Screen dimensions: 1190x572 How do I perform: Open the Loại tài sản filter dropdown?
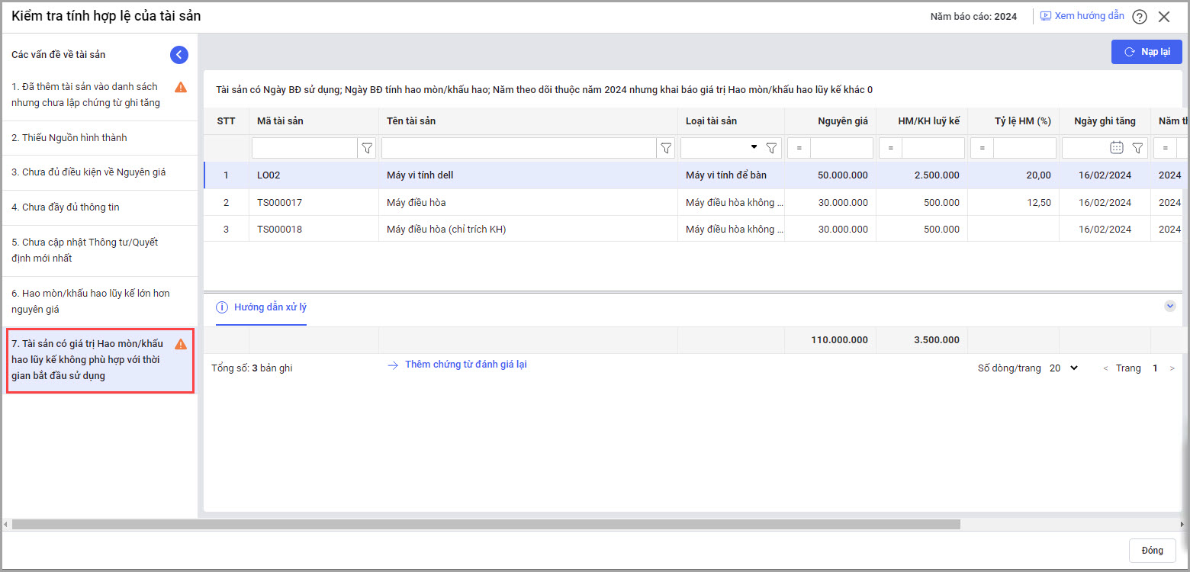tap(754, 147)
